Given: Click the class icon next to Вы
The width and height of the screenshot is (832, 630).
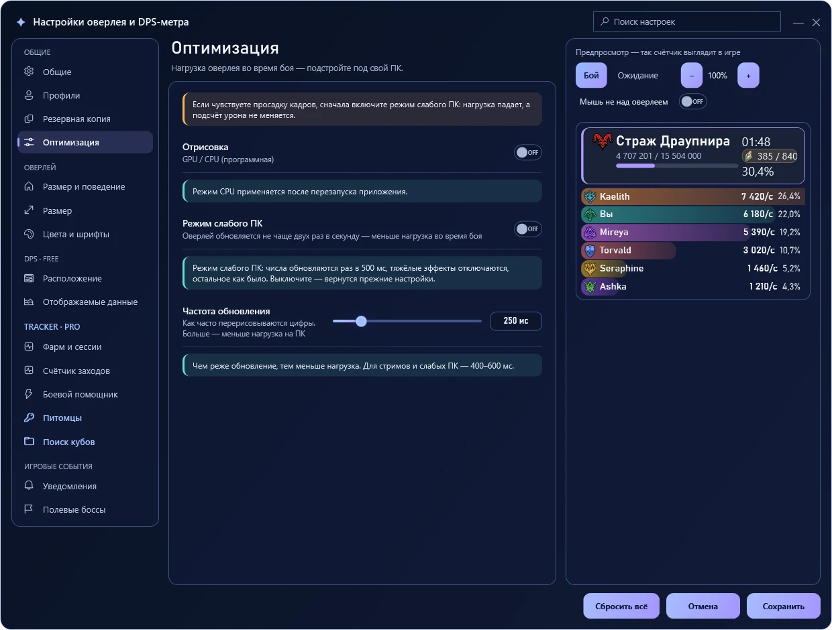Looking at the screenshot, I should pos(590,214).
